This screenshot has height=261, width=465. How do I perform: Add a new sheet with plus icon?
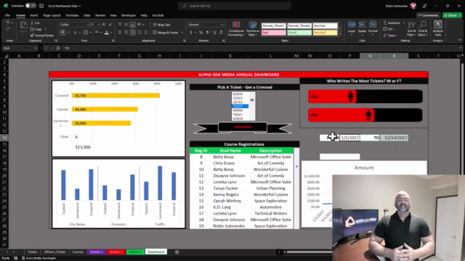coord(177,252)
